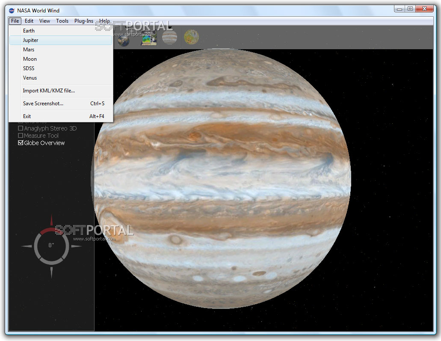This screenshot has width=441, height=341.
Task: Uncheck the Globe Overview checkbox
Action: 21,143
